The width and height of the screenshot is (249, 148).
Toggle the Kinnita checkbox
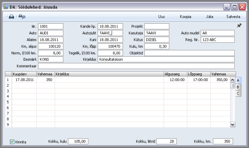pyautogui.click(x=12, y=142)
